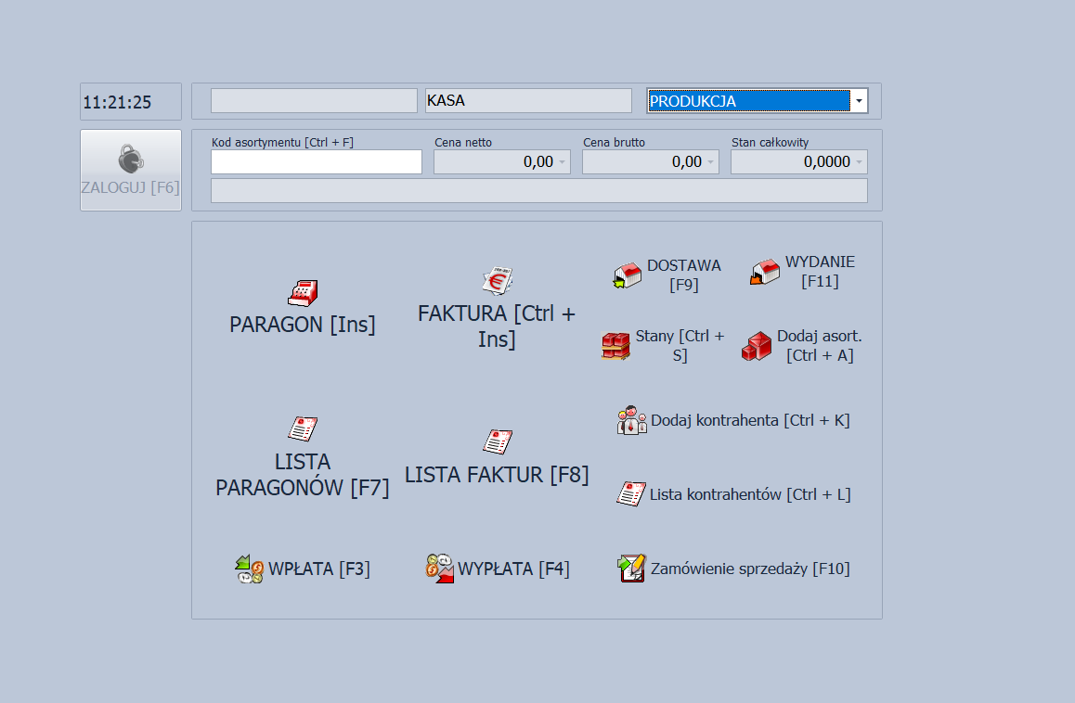Focus the Kod asortymentu input field
The height and width of the screenshot is (703, 1075).
point(316,162)
